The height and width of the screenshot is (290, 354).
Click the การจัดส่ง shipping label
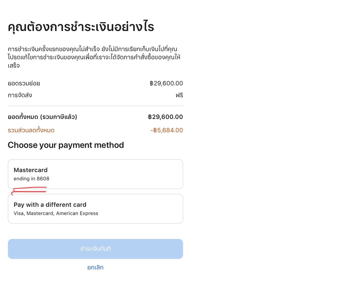(20, 95)
